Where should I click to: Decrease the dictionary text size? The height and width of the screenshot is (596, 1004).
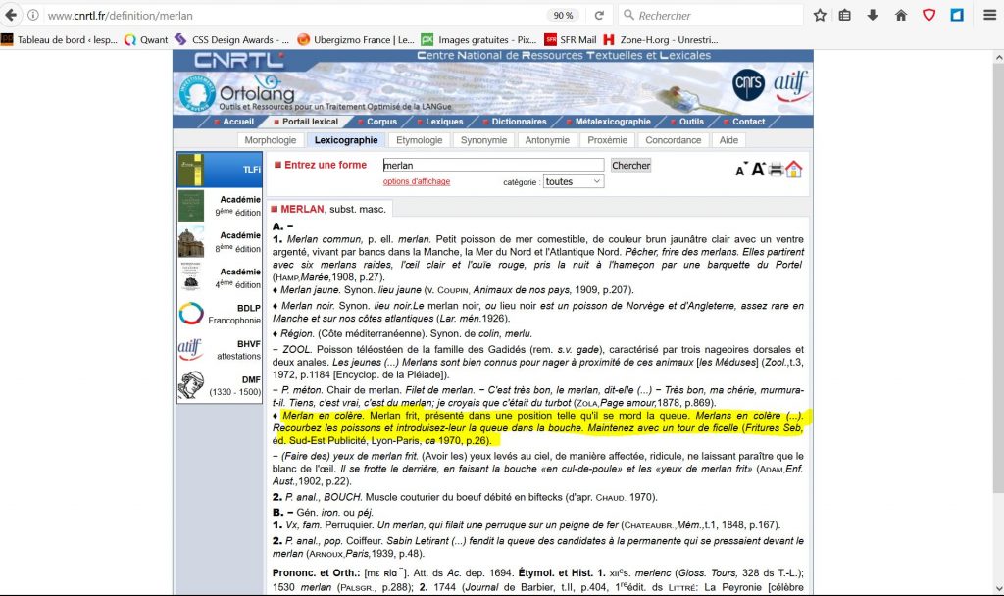pyautogui.click(x=741, y=170)
